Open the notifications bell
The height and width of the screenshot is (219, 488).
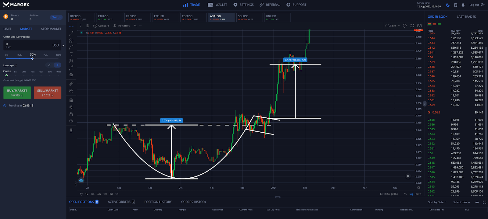click(463, 5)
